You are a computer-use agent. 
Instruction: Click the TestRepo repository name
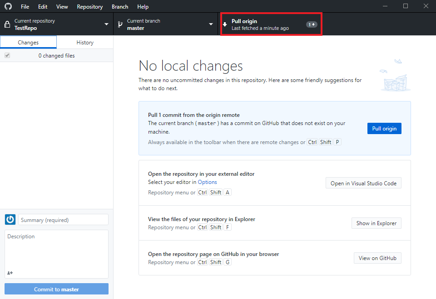[25, 28]
